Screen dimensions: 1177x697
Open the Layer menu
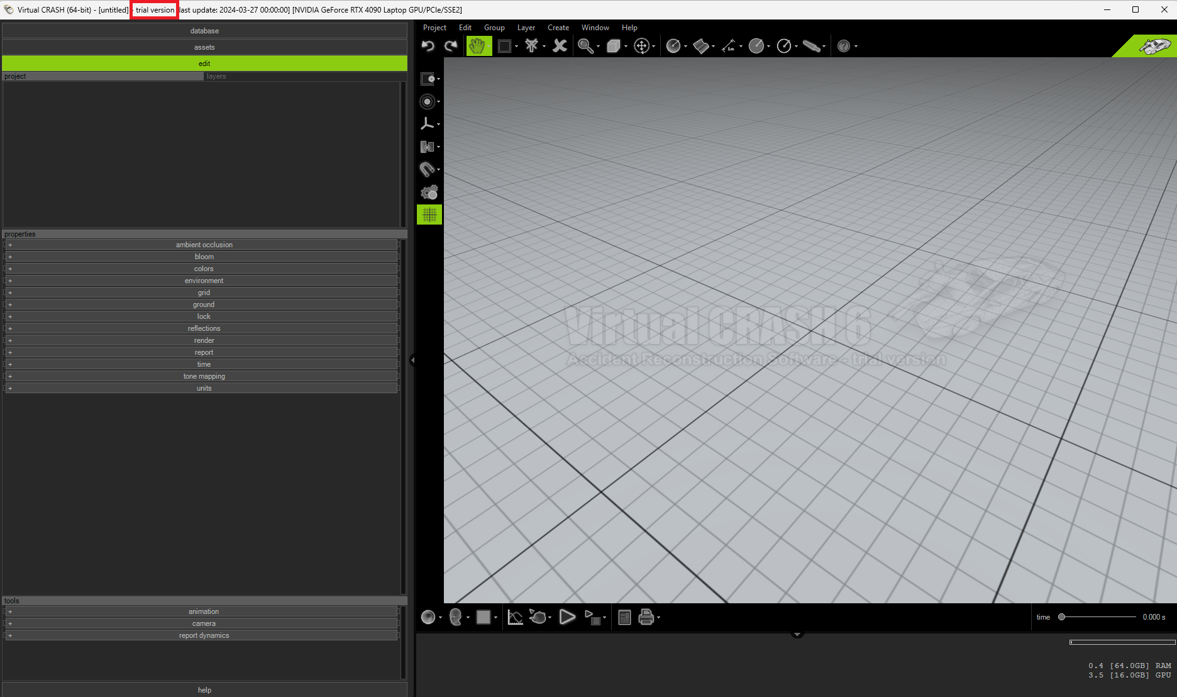click(526, 28)
